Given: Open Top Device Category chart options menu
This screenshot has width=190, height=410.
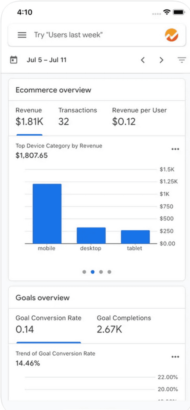Looking at the screenshot, I should point(175,149).
